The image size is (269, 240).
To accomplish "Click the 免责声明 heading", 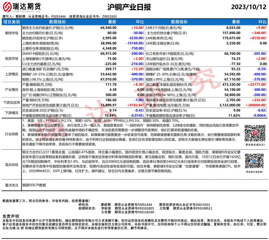I will click(x=11, y=216).
